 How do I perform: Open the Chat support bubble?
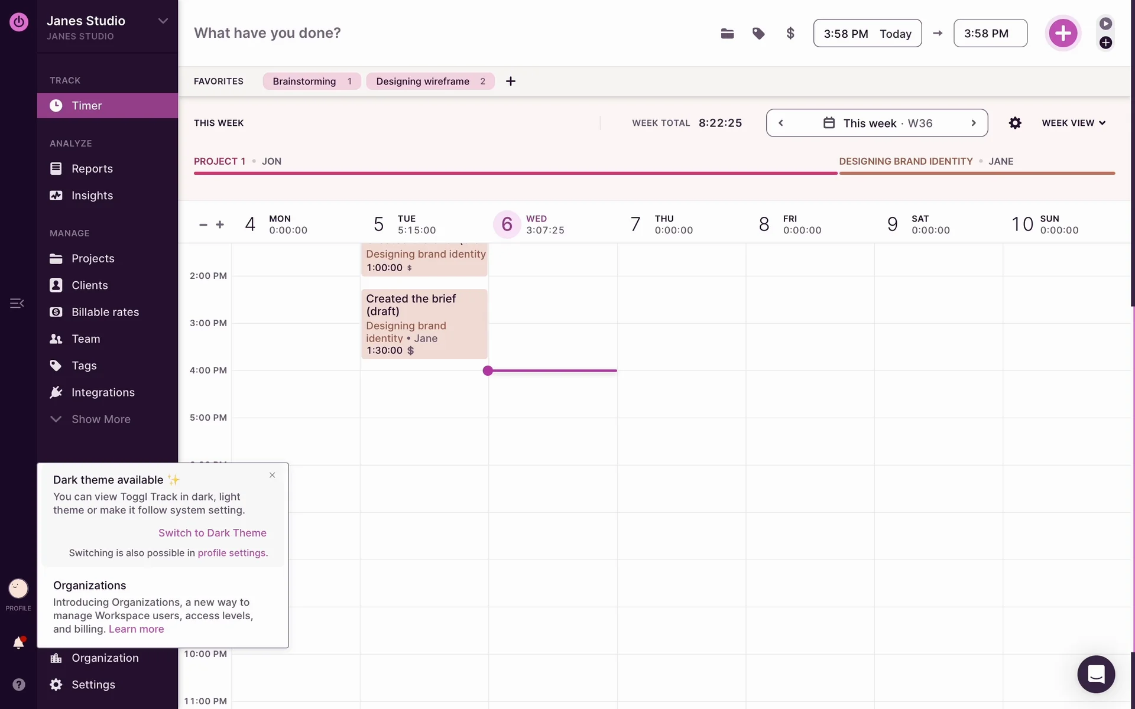(x=1096, y=674)
